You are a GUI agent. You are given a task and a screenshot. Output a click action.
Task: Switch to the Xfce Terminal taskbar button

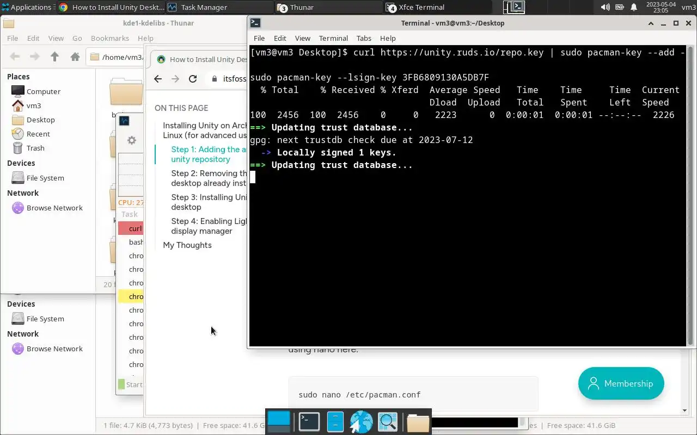click(x=437, y=7)
